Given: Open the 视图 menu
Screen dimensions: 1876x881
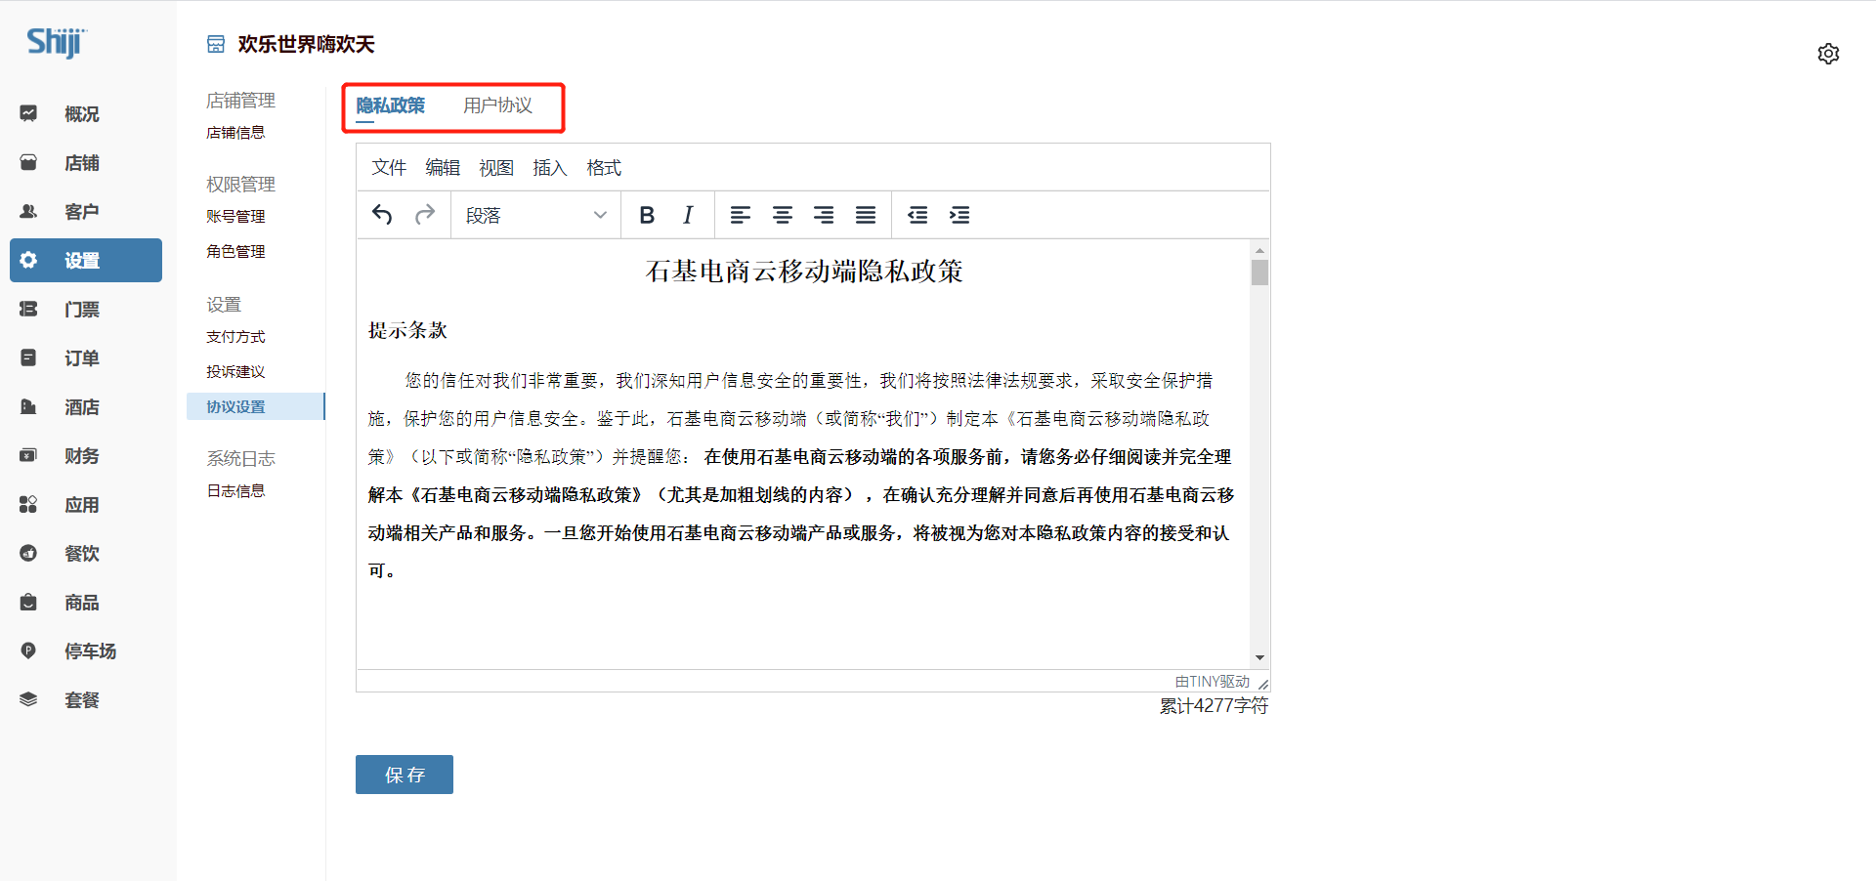Looking at the screenshot, I should point(496,168).
